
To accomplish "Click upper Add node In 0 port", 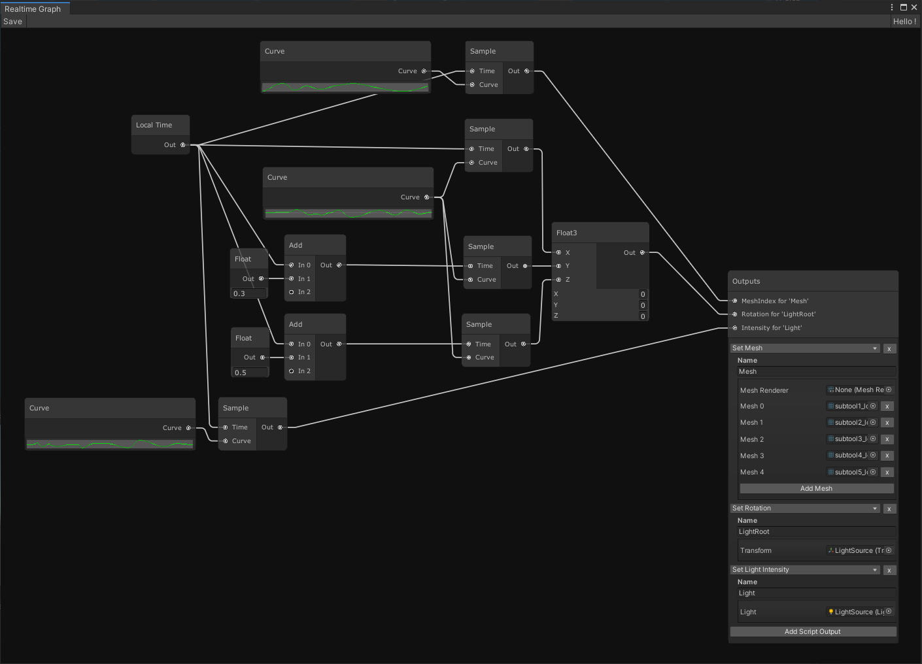I will point(291,265).
